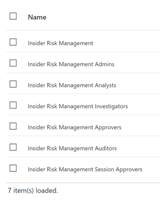
Task: Enable the Insider Risk Management Analysts checkbox
Action: pos(13,84)
